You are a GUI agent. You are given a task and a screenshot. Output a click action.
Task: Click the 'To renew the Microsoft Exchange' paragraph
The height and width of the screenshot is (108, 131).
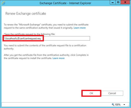coord(46,26)
